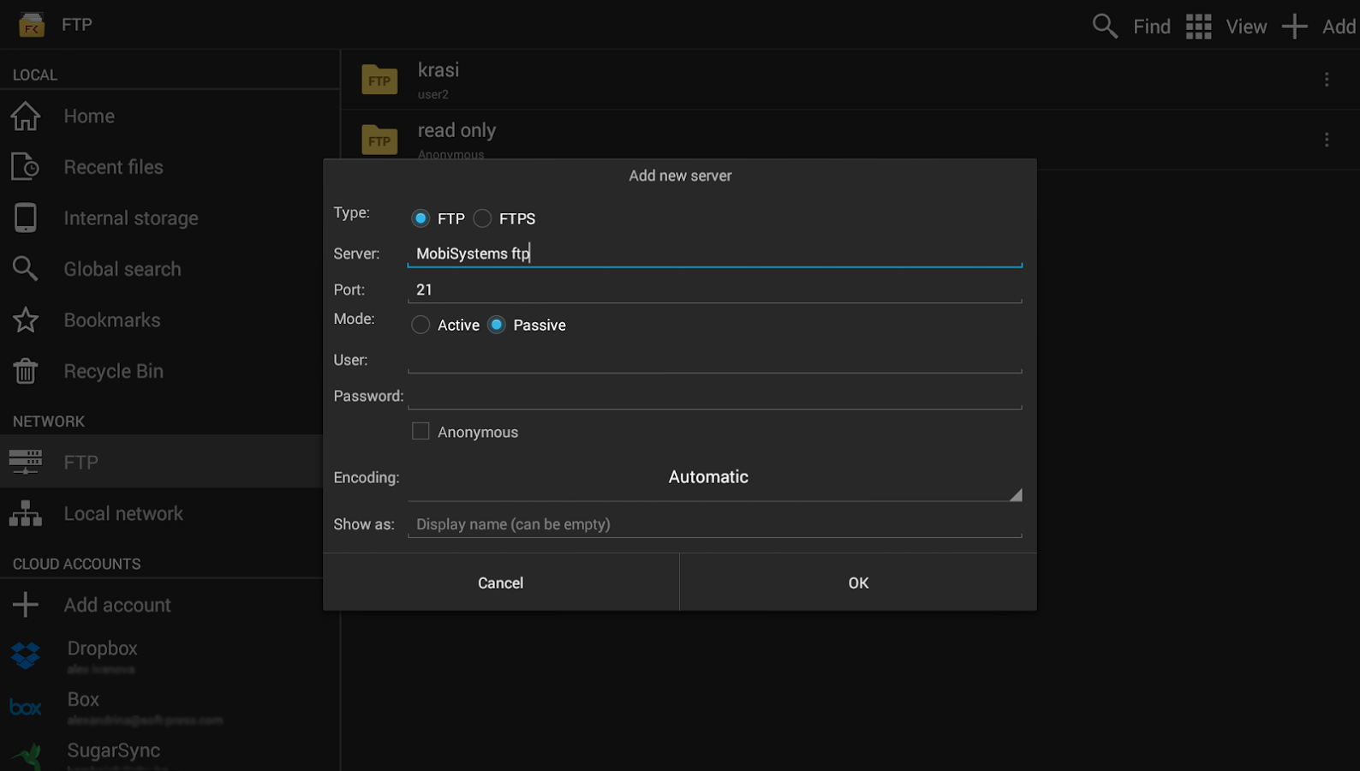Click the Box logo icon
Viewport: 1360px width, 771px height.
click(26, 708)
